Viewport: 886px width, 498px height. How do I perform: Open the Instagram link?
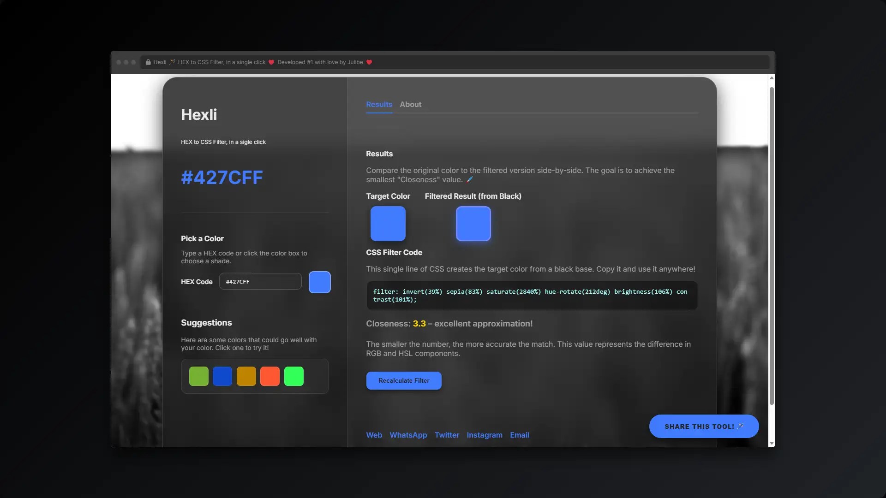point(484,435)
